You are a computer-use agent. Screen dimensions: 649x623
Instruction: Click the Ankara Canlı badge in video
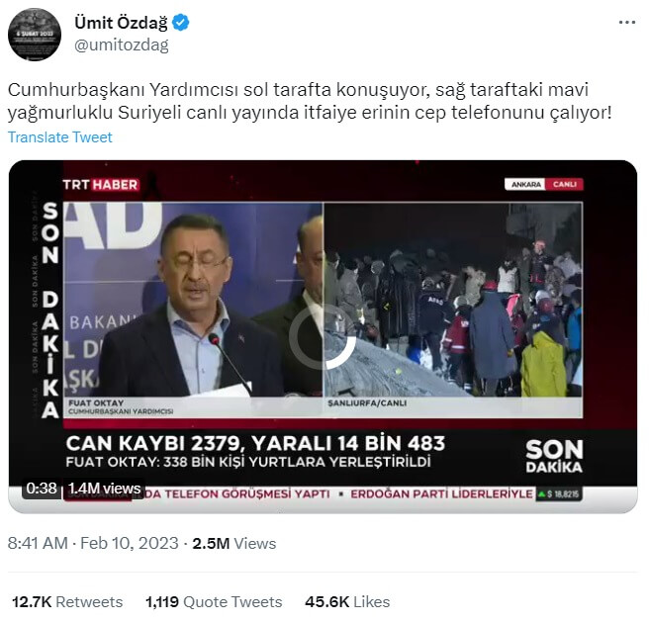pos(543,184)
